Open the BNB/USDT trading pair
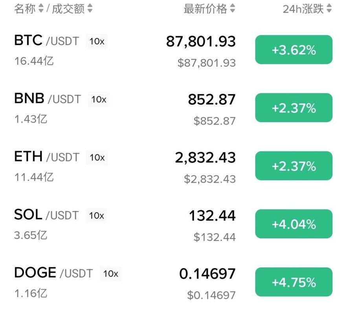This screenshot has width=347, height=315. (47, 99)
